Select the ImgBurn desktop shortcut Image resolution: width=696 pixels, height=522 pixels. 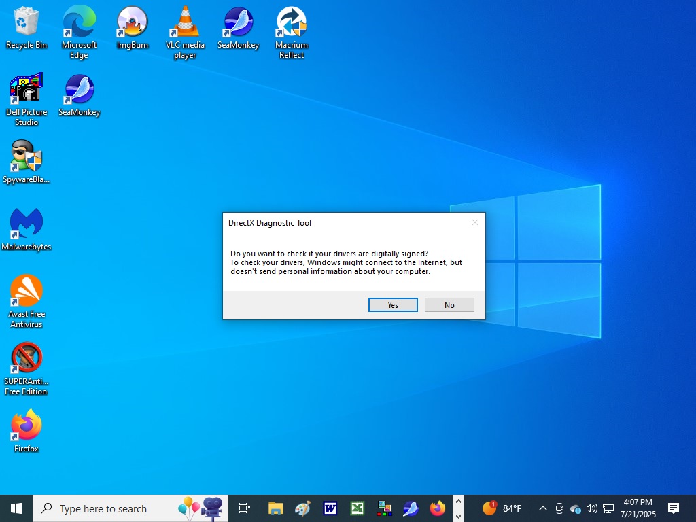133,28
